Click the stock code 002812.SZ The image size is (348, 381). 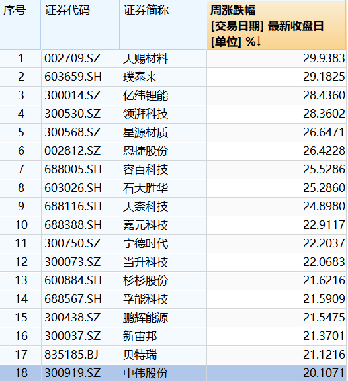72,151
